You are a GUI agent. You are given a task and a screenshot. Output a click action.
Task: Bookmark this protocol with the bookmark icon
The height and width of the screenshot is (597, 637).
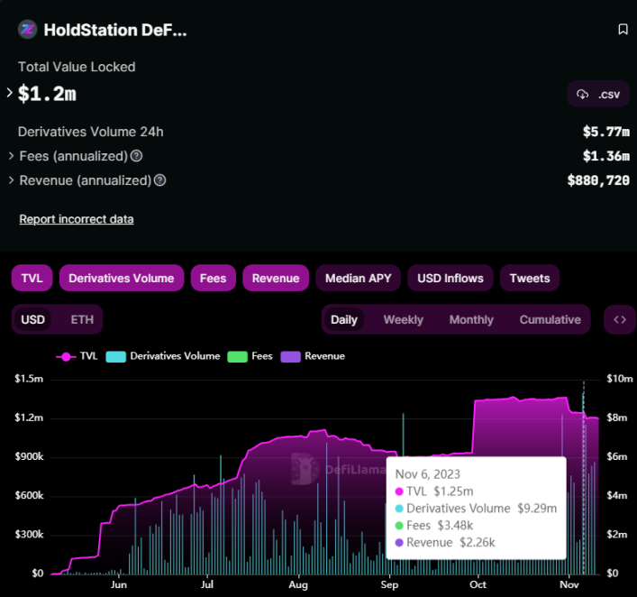click(x=623, y=30)
